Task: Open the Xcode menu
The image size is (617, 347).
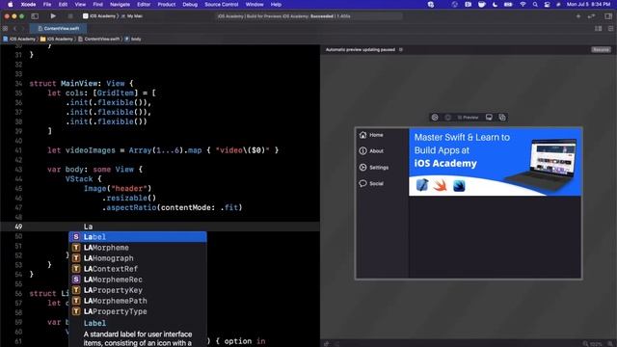Action: [28, 4]
